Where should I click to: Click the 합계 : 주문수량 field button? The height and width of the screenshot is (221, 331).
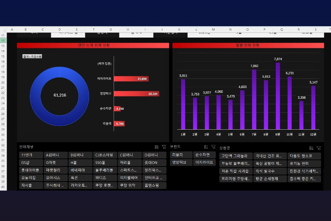[x=32, y=56]
